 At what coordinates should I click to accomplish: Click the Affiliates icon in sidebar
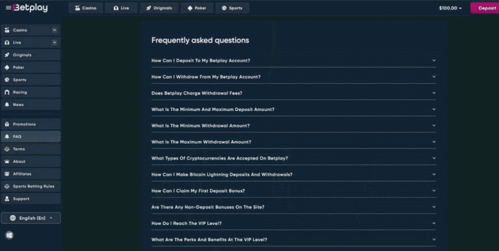pos(7,174)
